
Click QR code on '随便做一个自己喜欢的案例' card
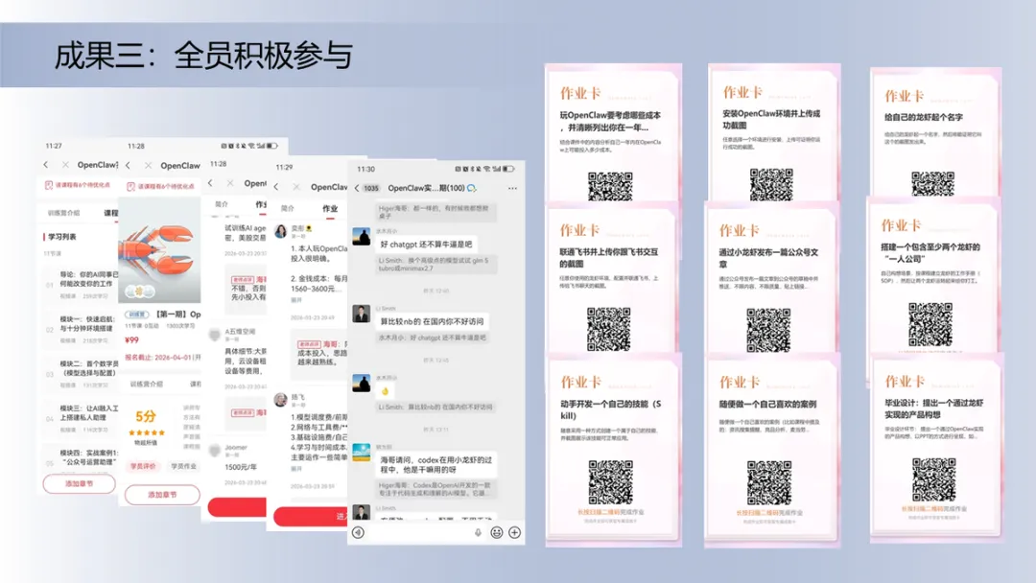pos(769,482)
